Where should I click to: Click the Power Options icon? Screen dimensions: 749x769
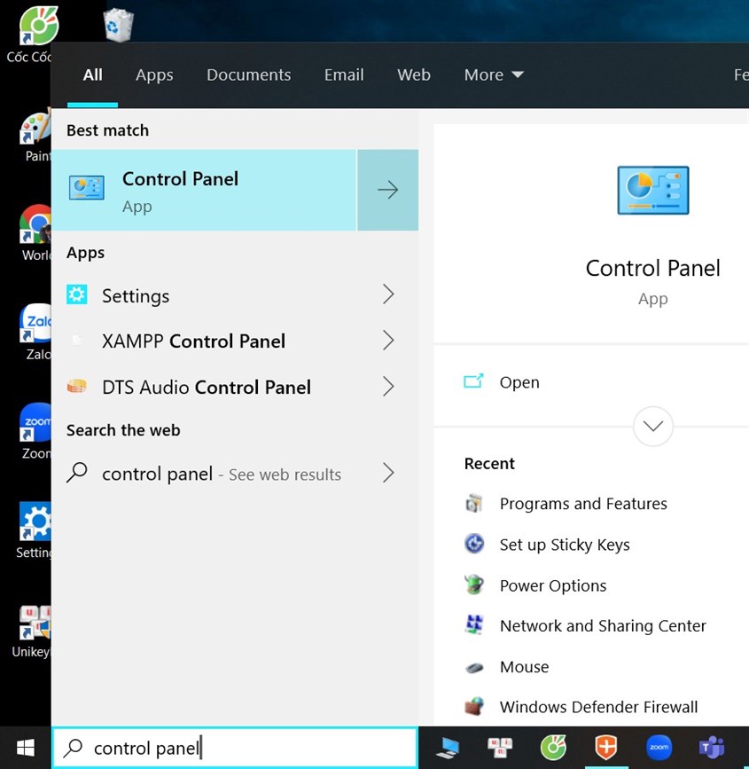[474, 585]
